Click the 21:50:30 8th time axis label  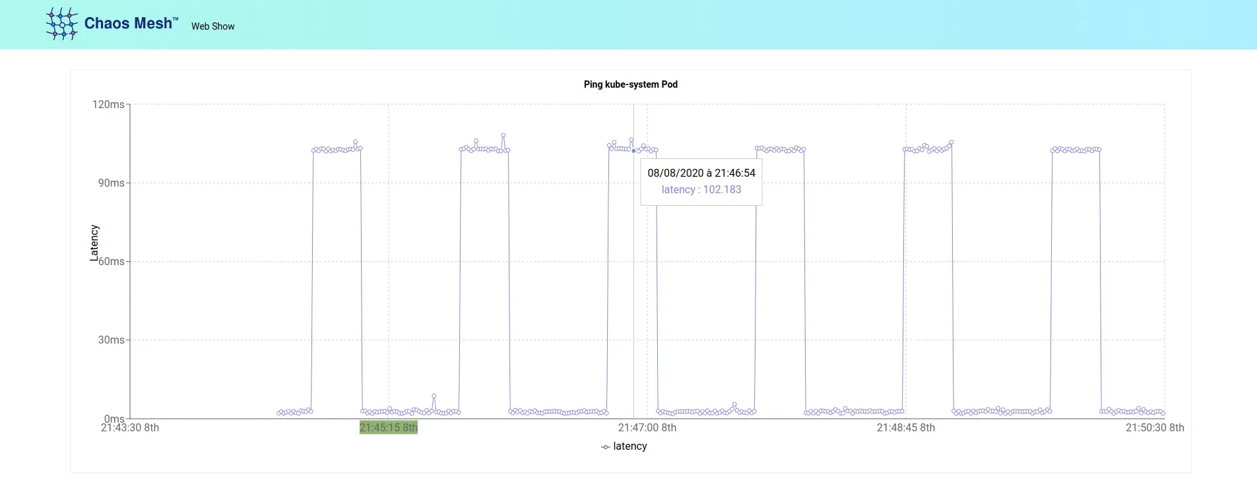click(1154, 428)
